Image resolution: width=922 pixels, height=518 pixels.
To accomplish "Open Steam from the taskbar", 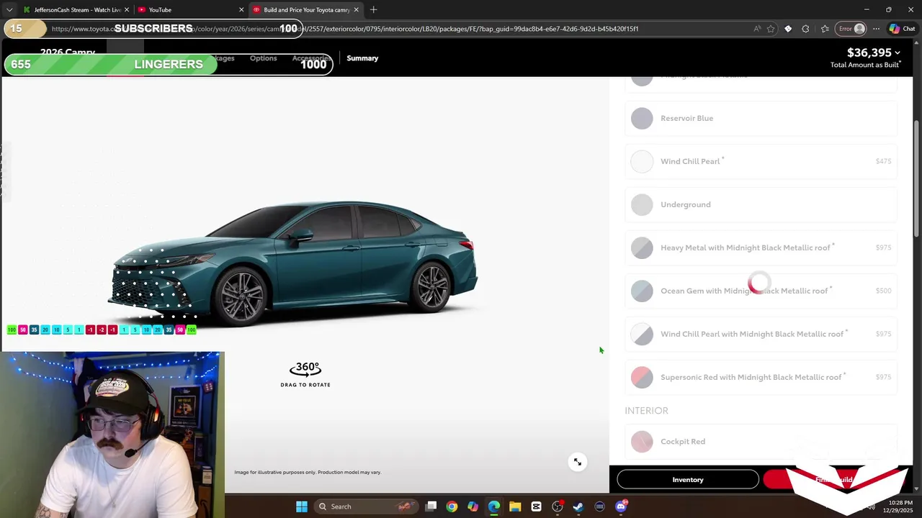I will coord(578,506).
